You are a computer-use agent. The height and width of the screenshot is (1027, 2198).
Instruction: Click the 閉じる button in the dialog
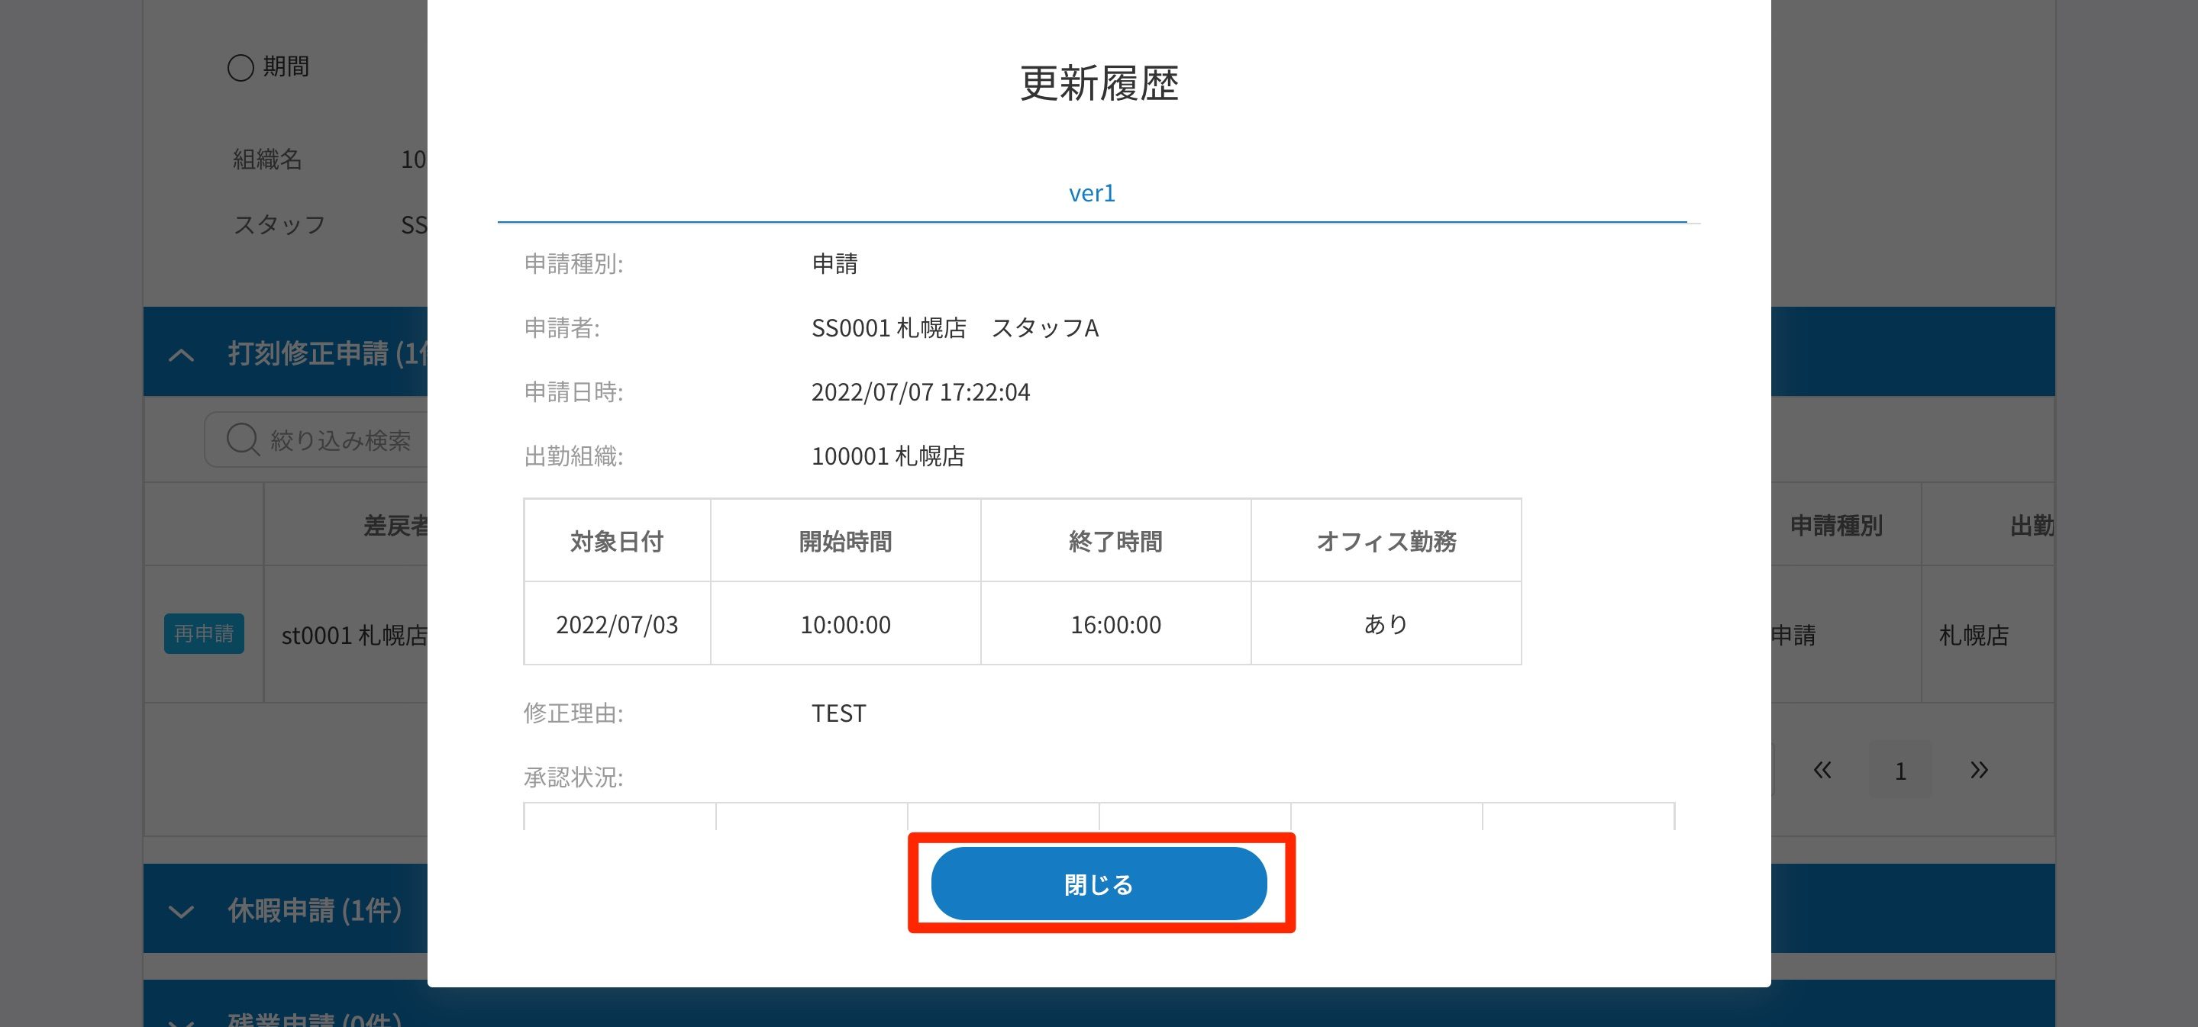[1098, 884]
